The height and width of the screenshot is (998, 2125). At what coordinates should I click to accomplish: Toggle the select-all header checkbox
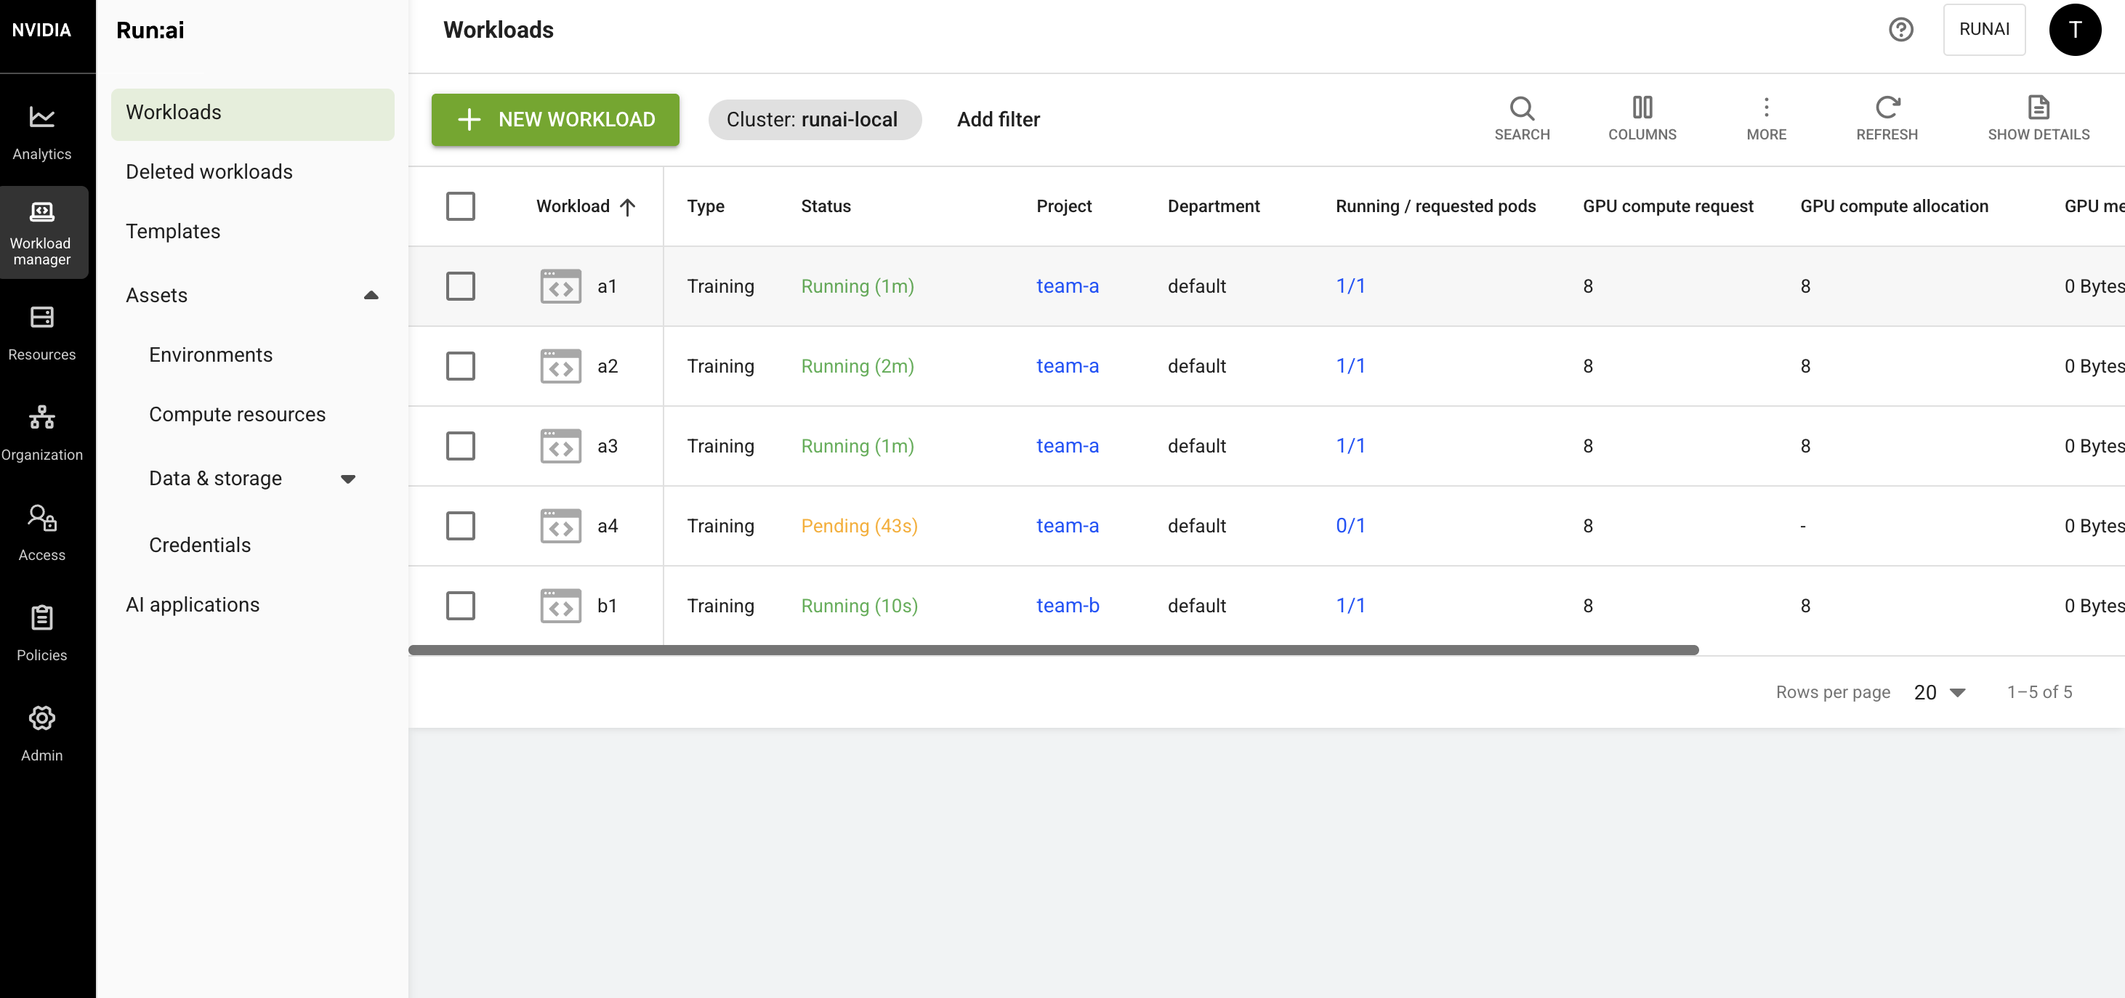(460, 206)
